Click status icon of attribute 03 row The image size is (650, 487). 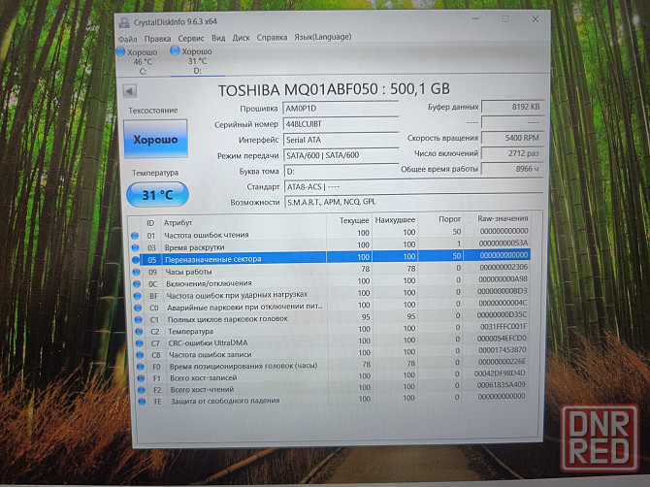(135, 247)
